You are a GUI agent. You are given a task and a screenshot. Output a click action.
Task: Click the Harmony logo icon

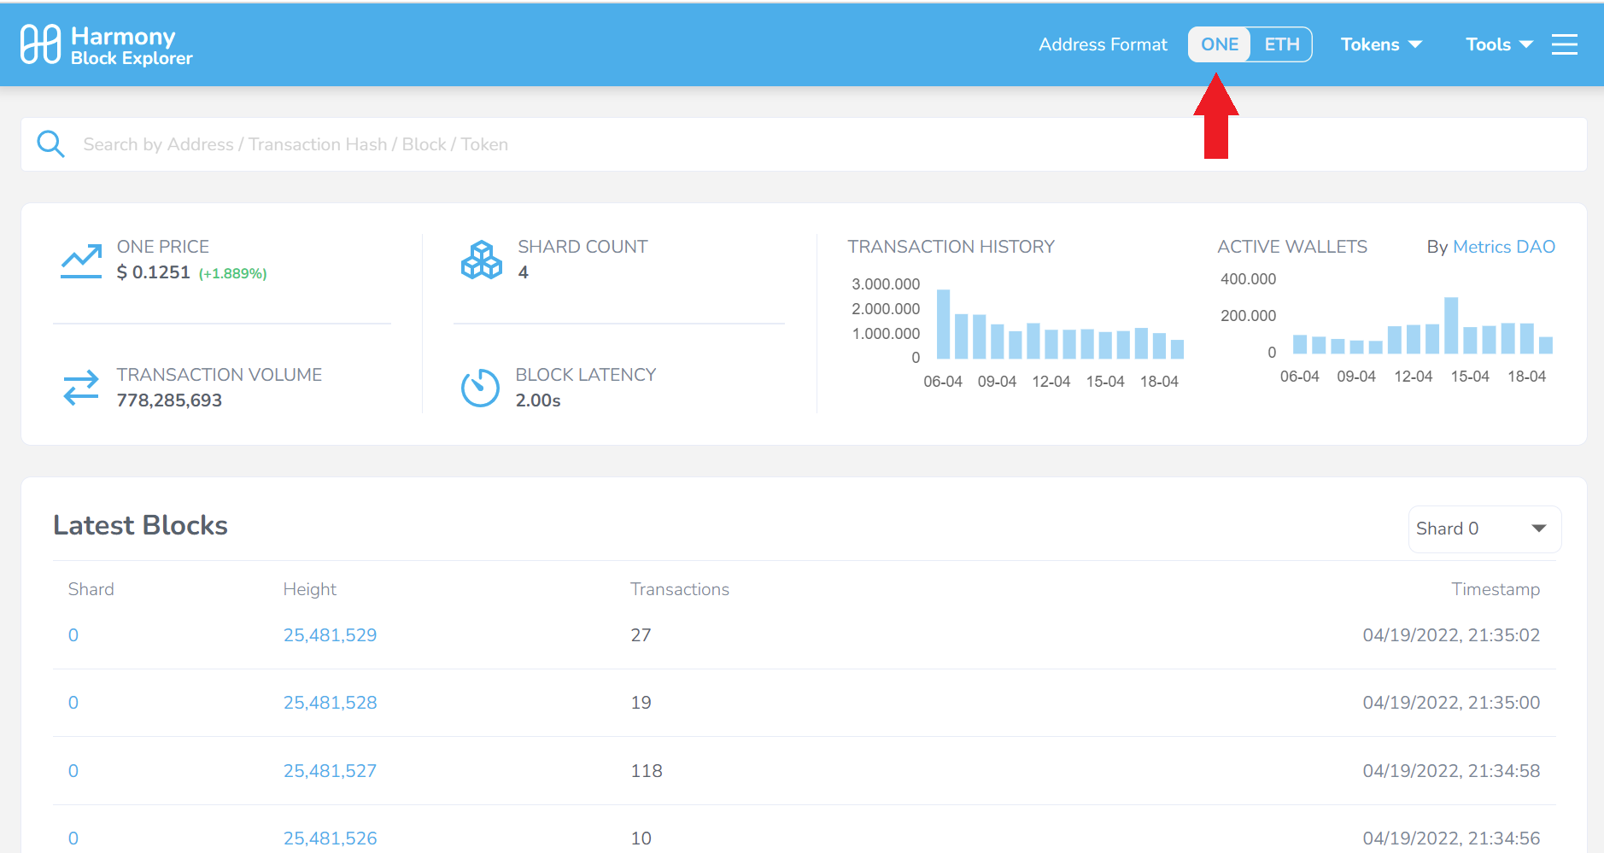pos(40,44)
